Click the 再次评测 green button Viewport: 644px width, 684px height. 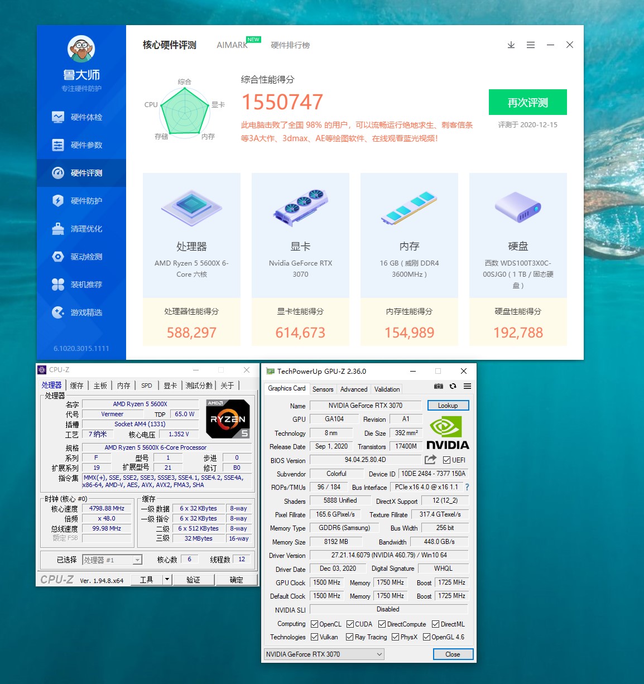528,102
